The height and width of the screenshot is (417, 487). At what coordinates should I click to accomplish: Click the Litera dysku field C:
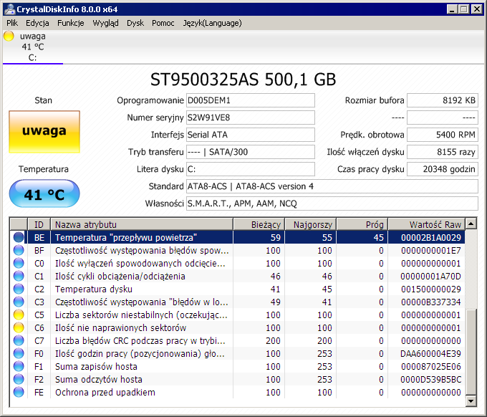point(251,169)
